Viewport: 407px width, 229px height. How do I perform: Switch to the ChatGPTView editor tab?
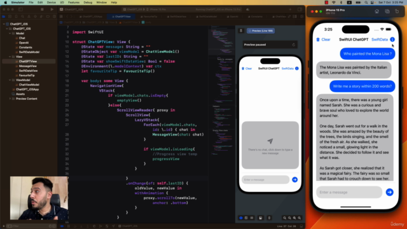[x=121, y=17]
